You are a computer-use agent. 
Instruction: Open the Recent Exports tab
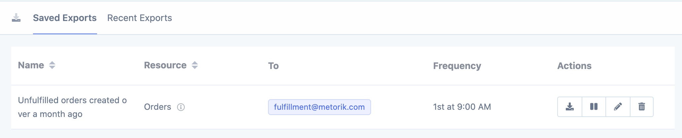tap(139, 18)
